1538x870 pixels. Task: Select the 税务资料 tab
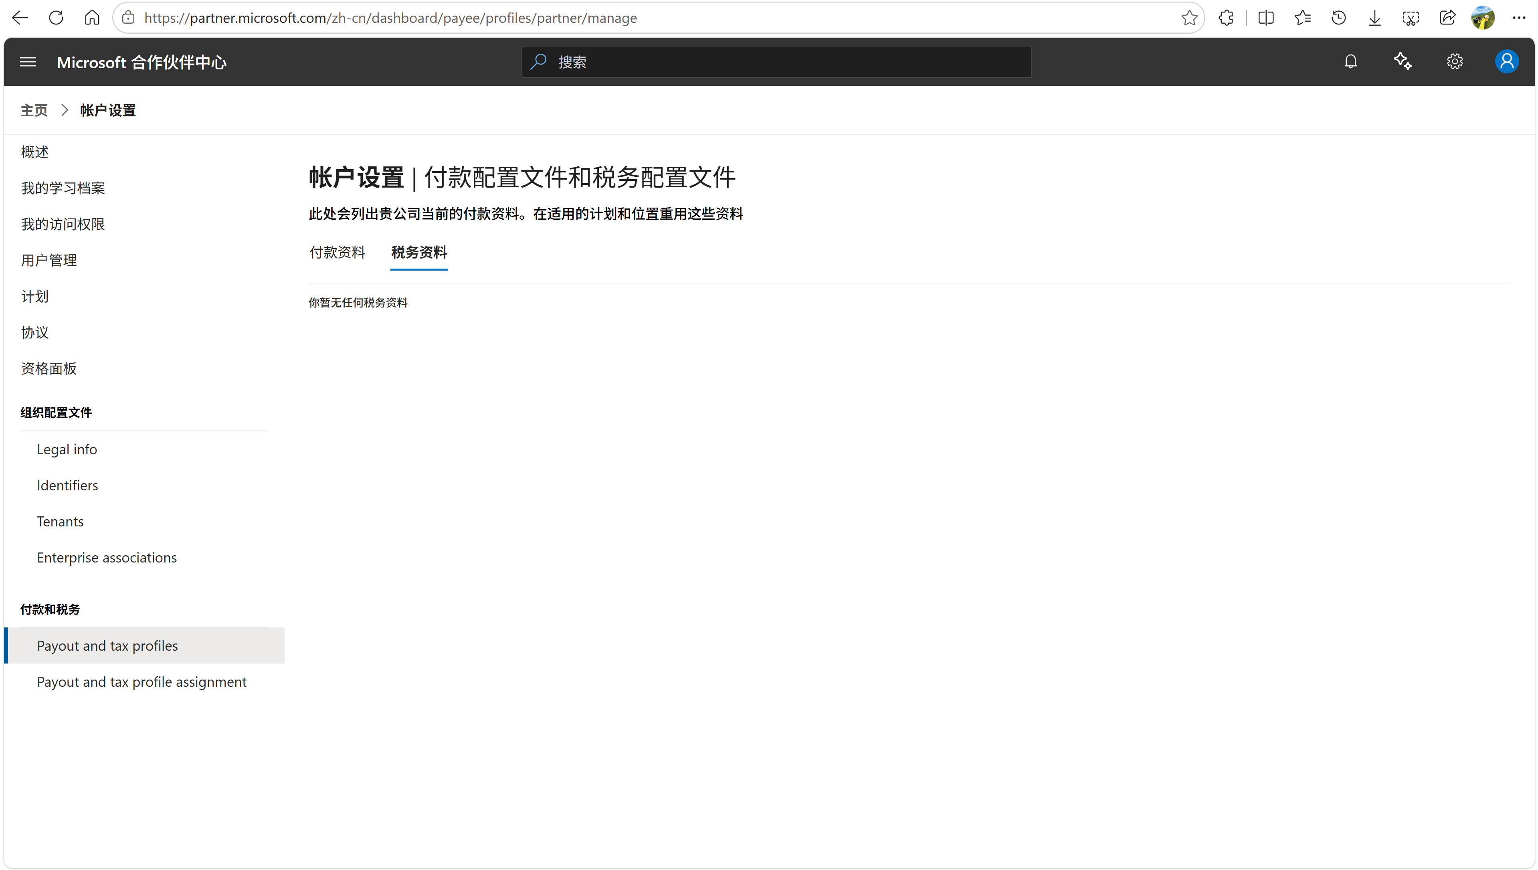(x=419, y=252)
